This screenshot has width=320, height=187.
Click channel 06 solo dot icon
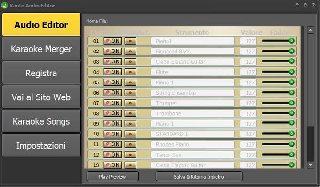coord(130,93)
